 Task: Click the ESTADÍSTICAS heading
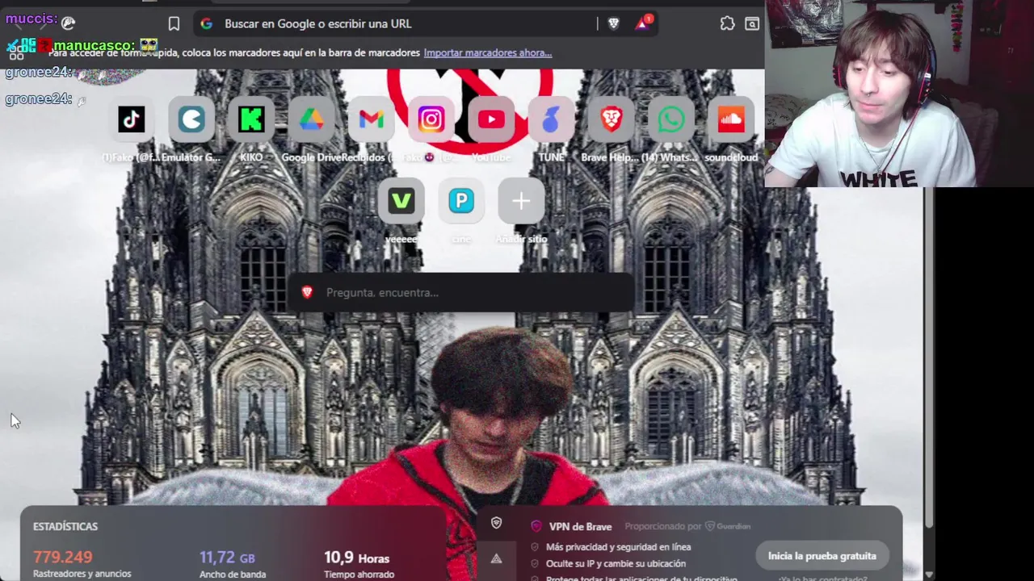[x=65, y=526]
